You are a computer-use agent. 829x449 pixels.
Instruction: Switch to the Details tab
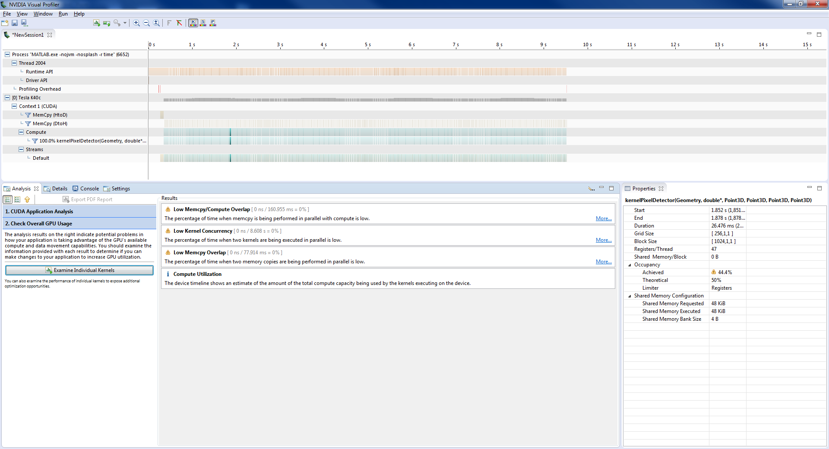[56, 189]
